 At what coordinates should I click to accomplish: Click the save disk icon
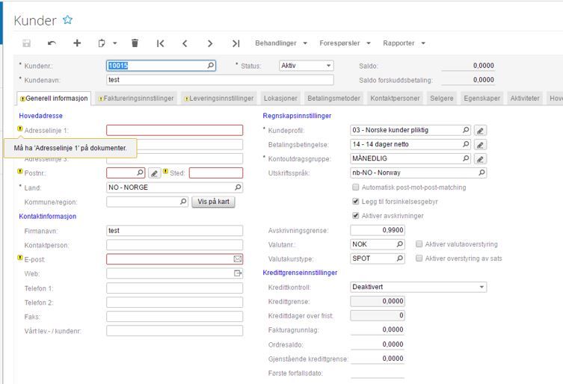(x=27, y=43)
